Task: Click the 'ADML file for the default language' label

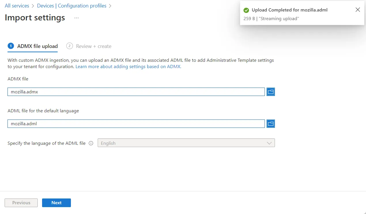Action: [43, 111]
